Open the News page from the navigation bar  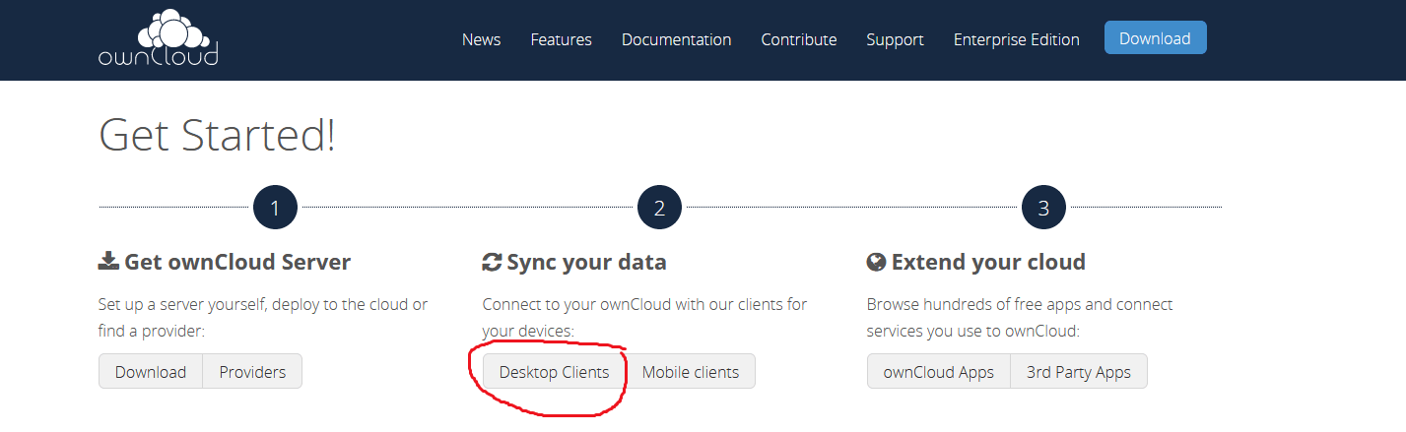click(x=481, y=39)
